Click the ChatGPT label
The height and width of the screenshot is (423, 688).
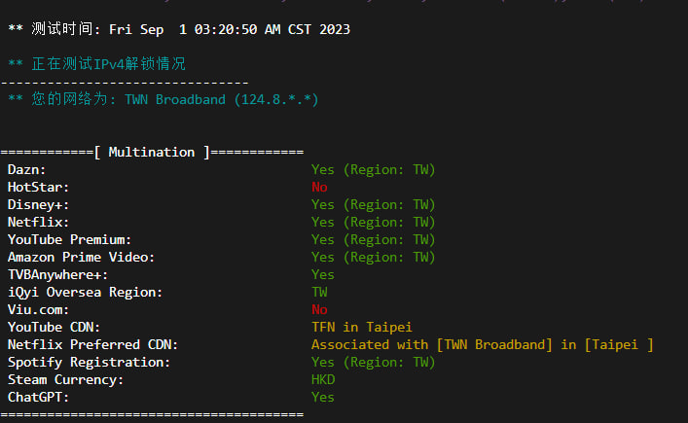click(x=38, y=397)
